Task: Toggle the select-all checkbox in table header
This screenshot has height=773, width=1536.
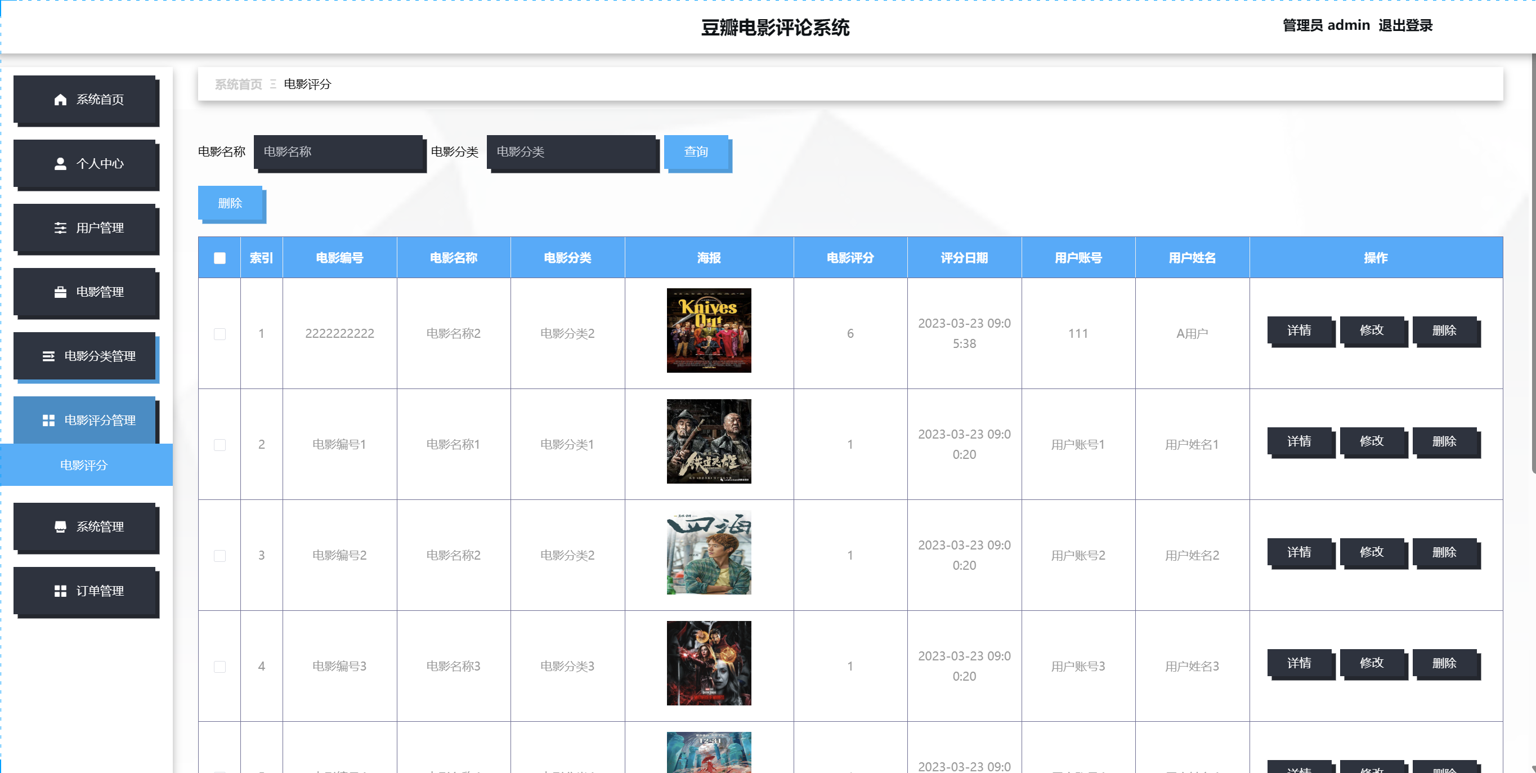Action: point(220,258)
